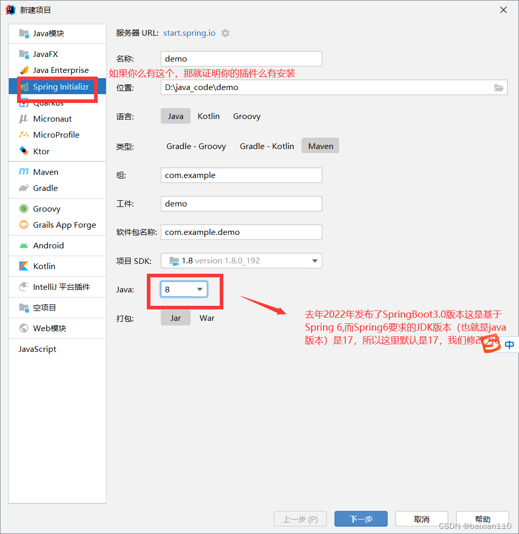Click the Help button
Screen dimensions: 519x534
pos(483,518)
